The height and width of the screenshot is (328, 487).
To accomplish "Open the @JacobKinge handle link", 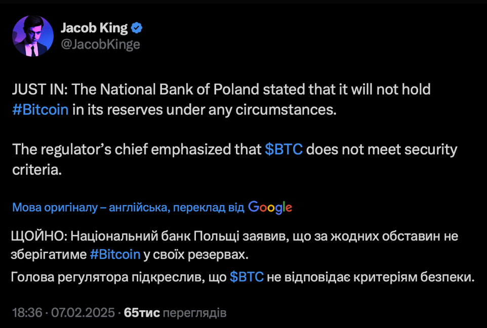I will pyautogui.click(x=100, y=45).
